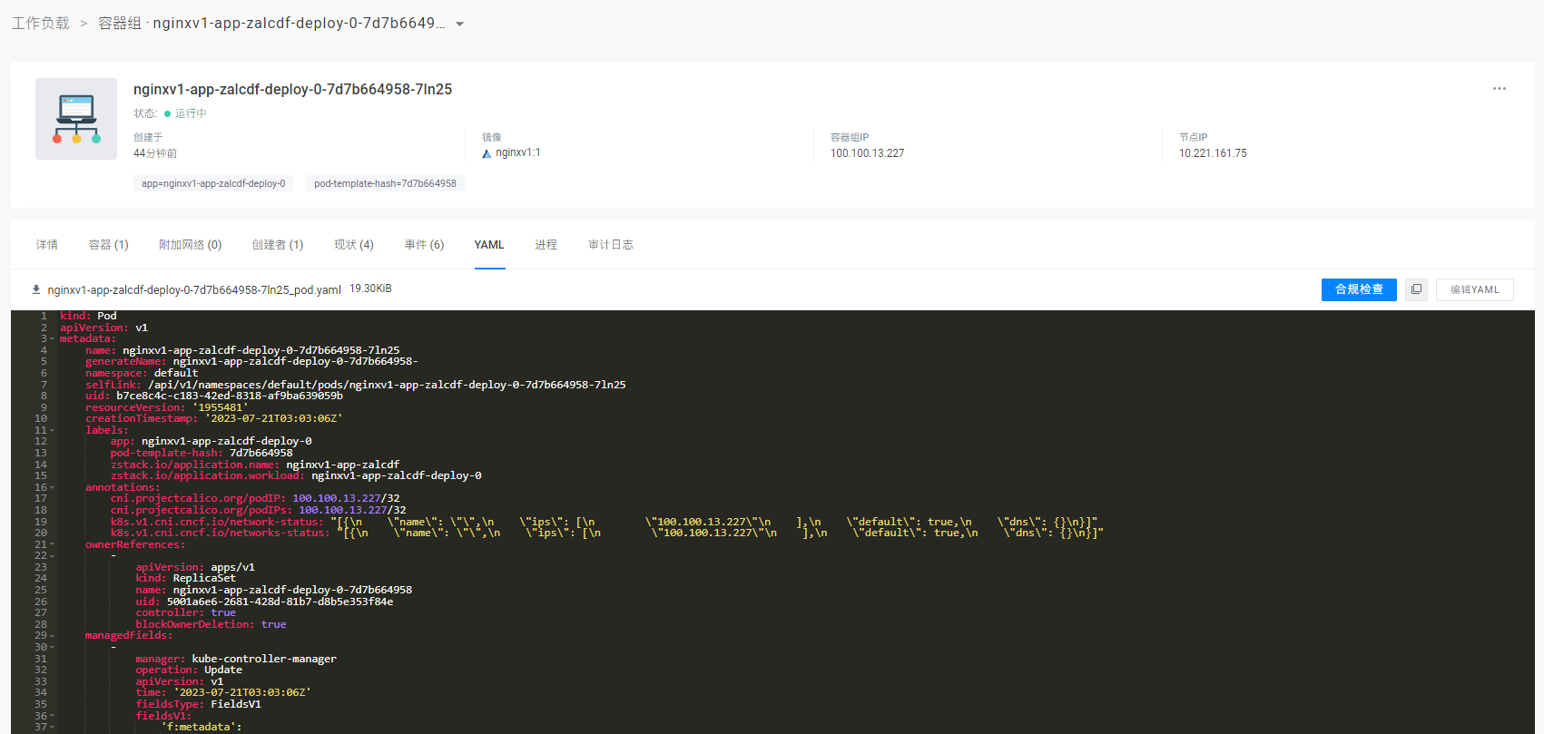Select the 事件 (6) tab
The width and height of the screenshot is (1544, 734).
tap(424, 245)
